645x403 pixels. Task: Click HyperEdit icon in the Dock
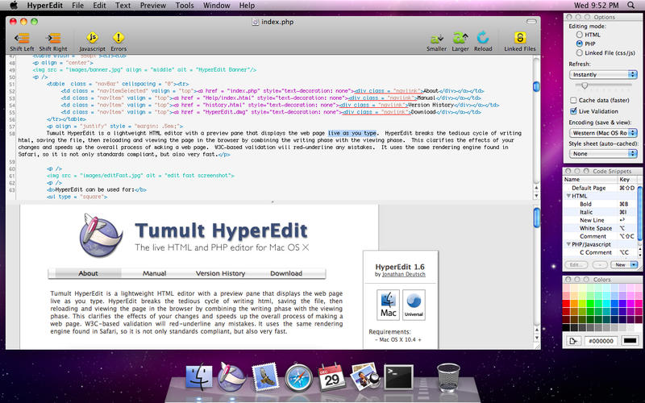click(x=231, y=376)
